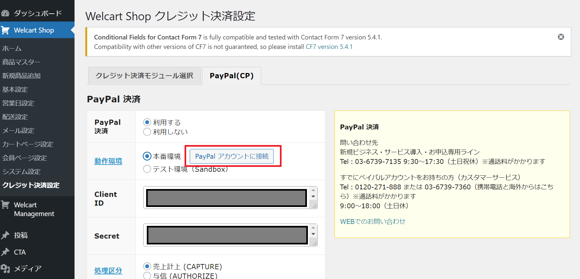
Task: Click PayPal アカウントに接続 button
Action: tap(232, 156)
